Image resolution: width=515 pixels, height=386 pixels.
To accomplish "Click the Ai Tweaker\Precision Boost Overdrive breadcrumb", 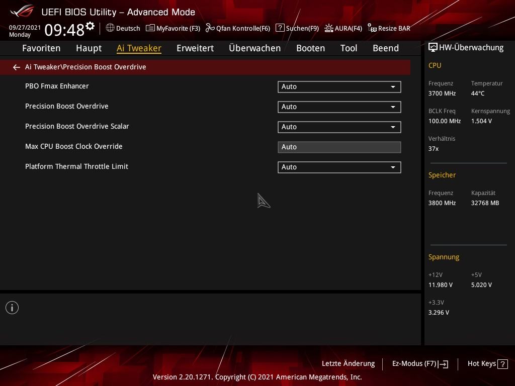I will 85,67.
